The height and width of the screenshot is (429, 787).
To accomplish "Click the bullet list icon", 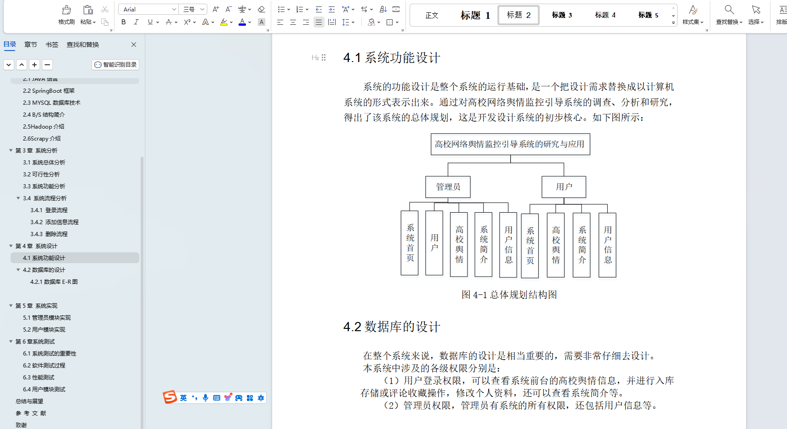I will pos(281,9).
